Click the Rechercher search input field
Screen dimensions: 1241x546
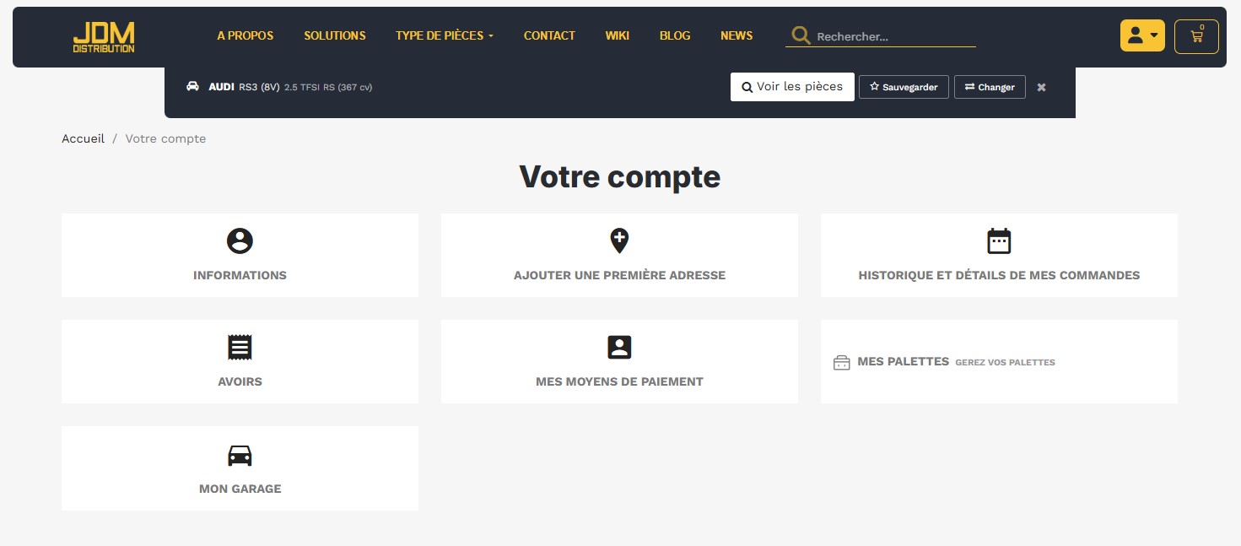pyautogui.click(x=894, y=37)
